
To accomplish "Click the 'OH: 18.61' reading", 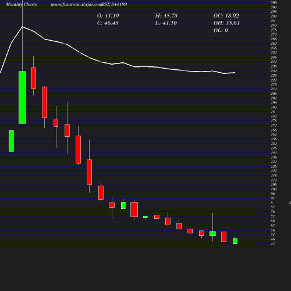I will (226, 23).
